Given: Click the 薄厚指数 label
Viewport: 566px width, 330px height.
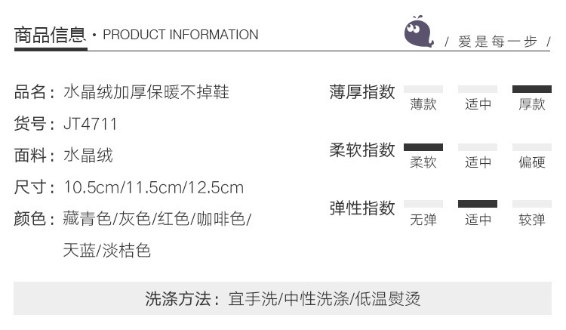Looking at the screenshot, I should tap(361, 92).
